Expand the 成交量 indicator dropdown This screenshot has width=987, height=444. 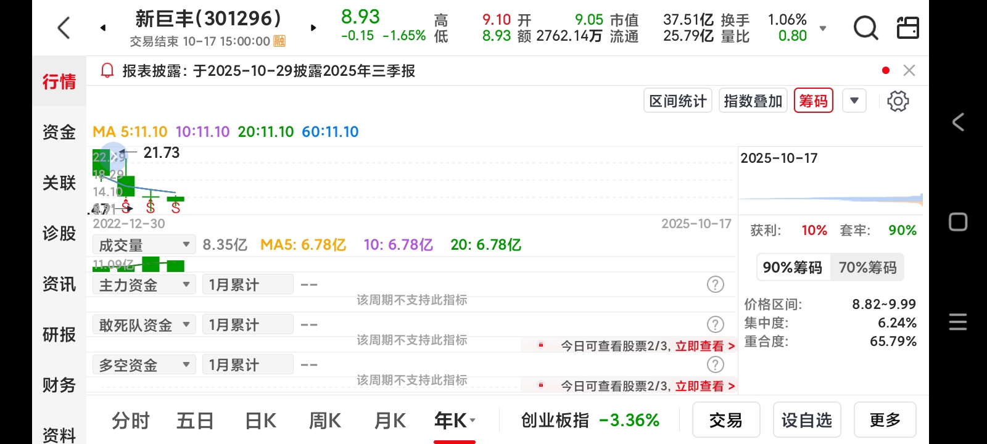tap(144, 245)
